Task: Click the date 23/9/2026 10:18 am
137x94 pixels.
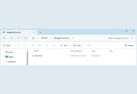Action: point(78,56)
